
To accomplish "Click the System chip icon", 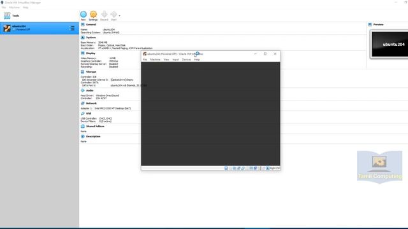I will [82, 38].
